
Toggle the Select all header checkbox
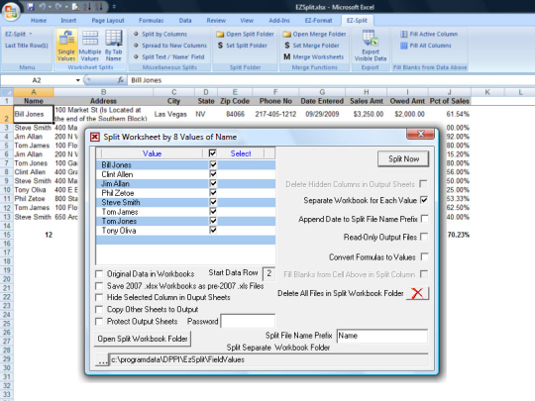point(213,153)
